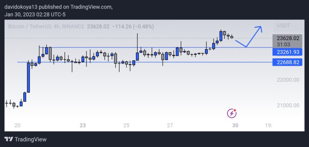Click the tall blue breakout candle near 20
309x147 pixels.
(x=29, y=78)
